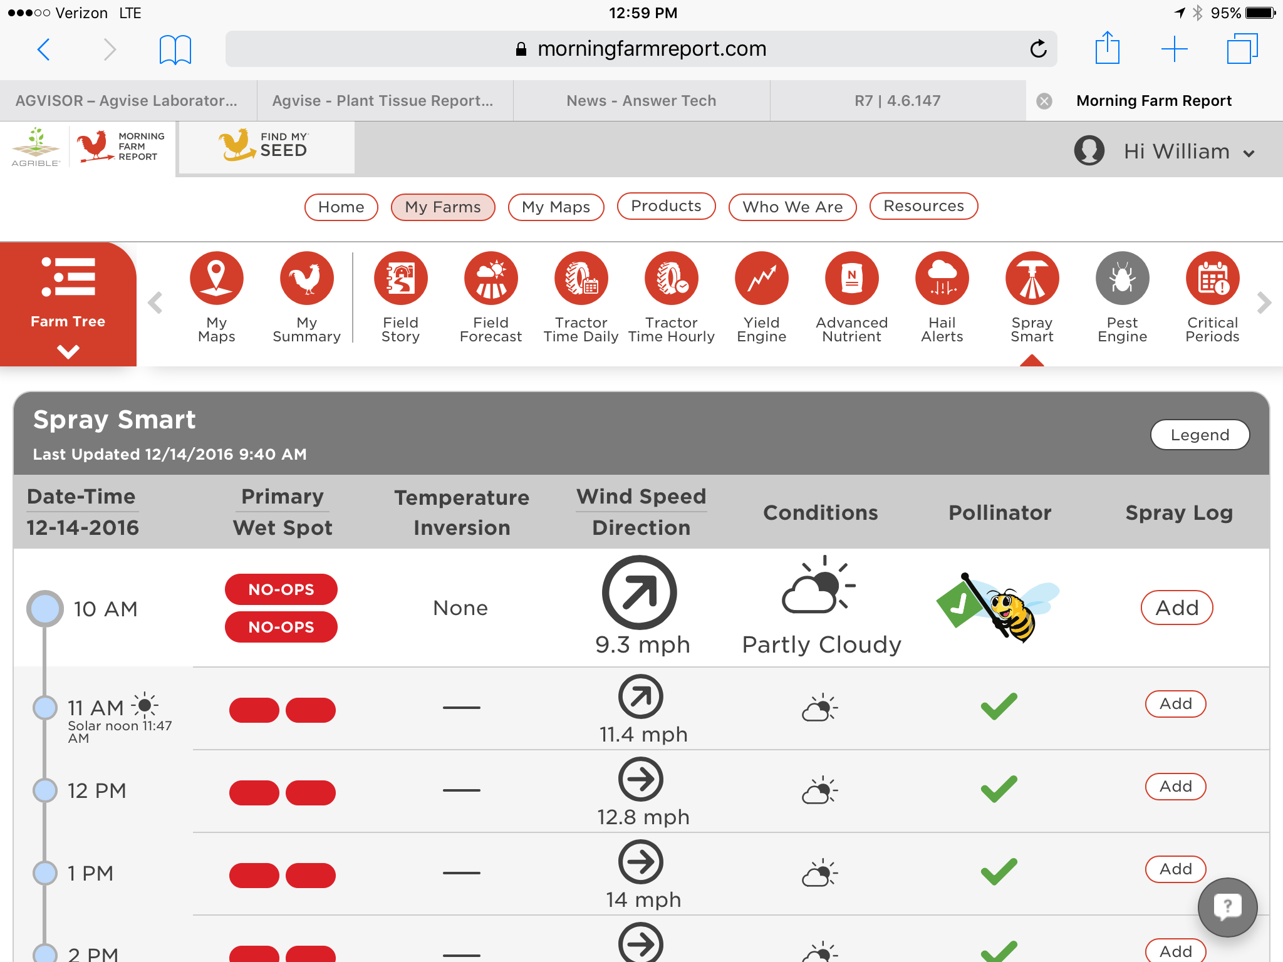Click the Hail Alerts icon
This screenshot has height=962, width=1283.
pyautogui.click(x=942, y=279)
